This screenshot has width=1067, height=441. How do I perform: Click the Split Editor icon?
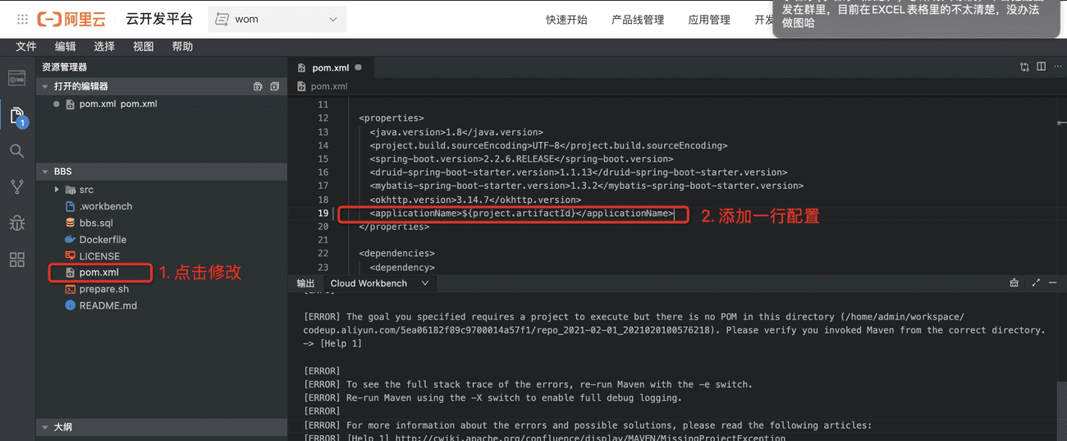[1041, 67]
